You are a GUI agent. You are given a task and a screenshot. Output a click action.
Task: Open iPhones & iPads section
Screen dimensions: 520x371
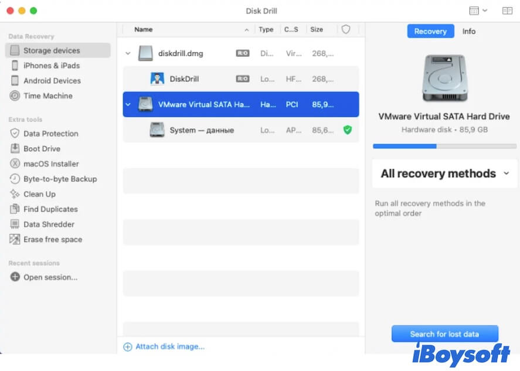pos(52,66)
